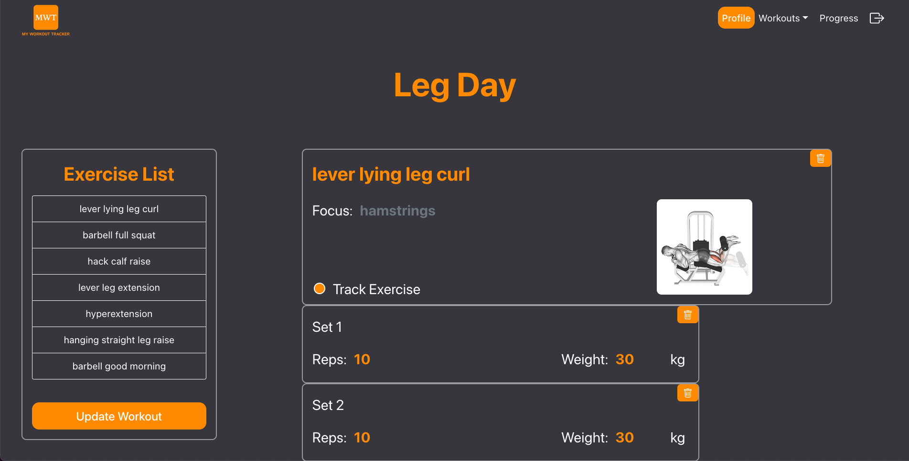The width and height of the screenshot is (909, 461).
Task: Toggle the Track Exercise radio button
Action: tap(320, 288)
